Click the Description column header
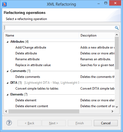 point(97,35)
